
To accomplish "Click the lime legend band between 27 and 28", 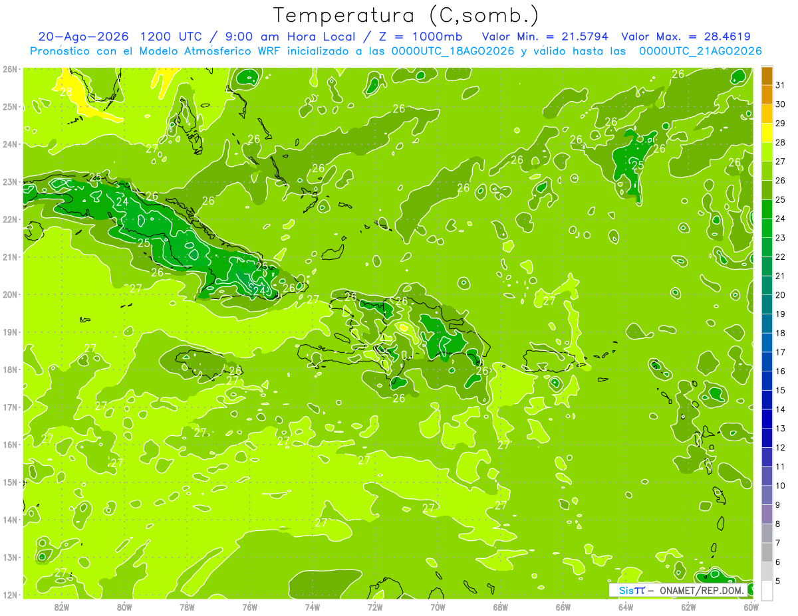I will (x=767, y=152).
